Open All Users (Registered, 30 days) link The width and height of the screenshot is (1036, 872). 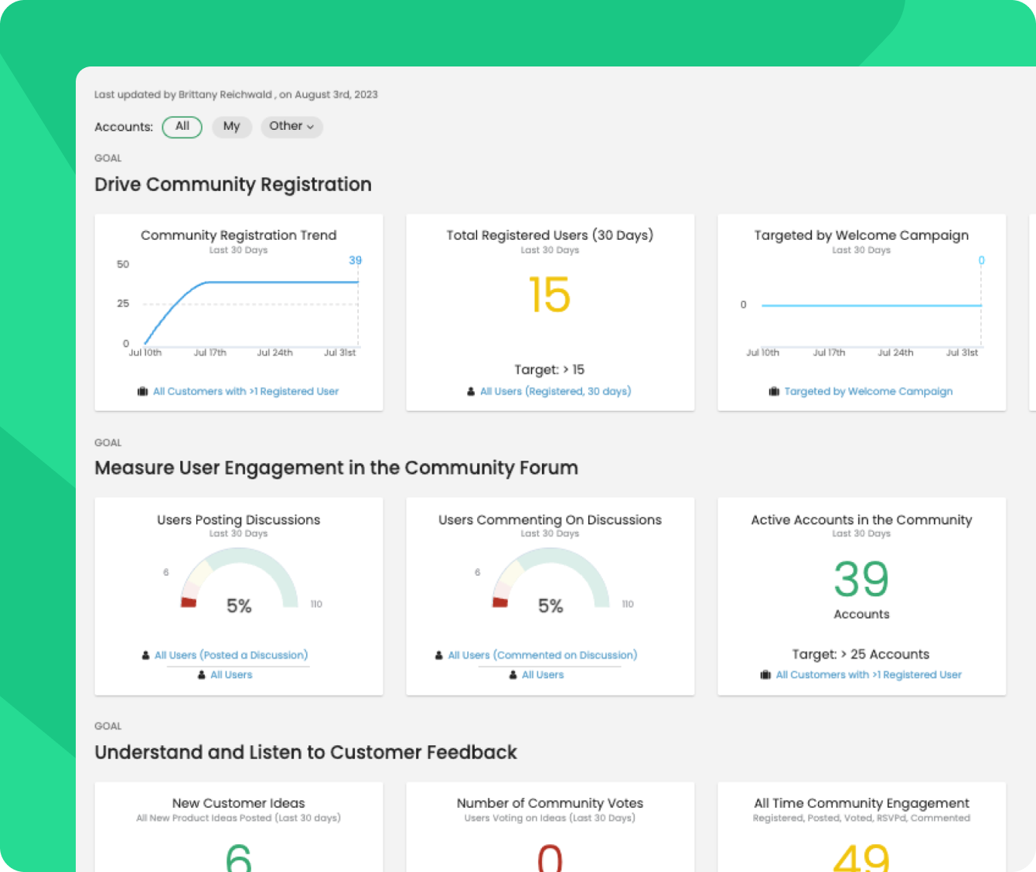(x=555, y=392)
